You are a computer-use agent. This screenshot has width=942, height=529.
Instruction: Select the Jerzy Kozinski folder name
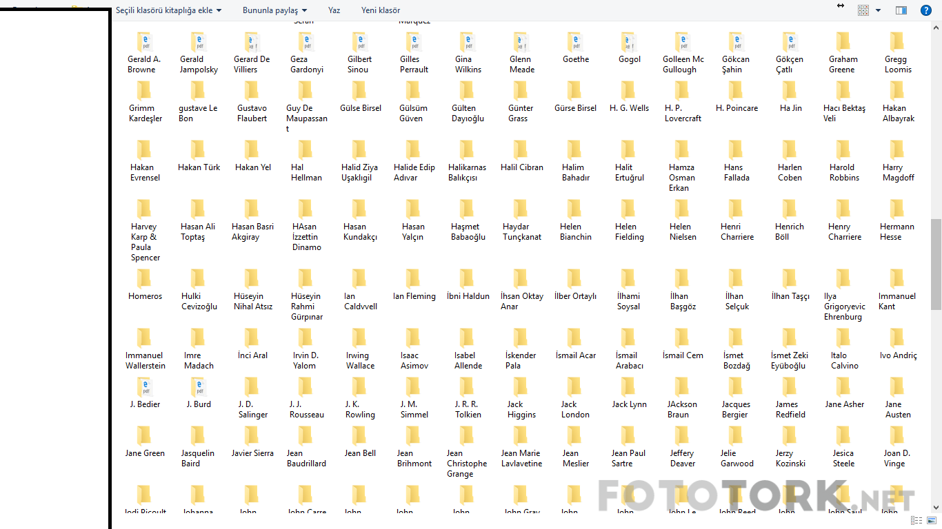tap(790, 458)
